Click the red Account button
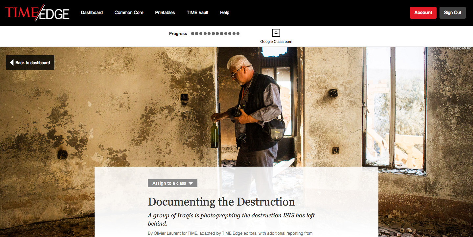 tap(423, 13)
